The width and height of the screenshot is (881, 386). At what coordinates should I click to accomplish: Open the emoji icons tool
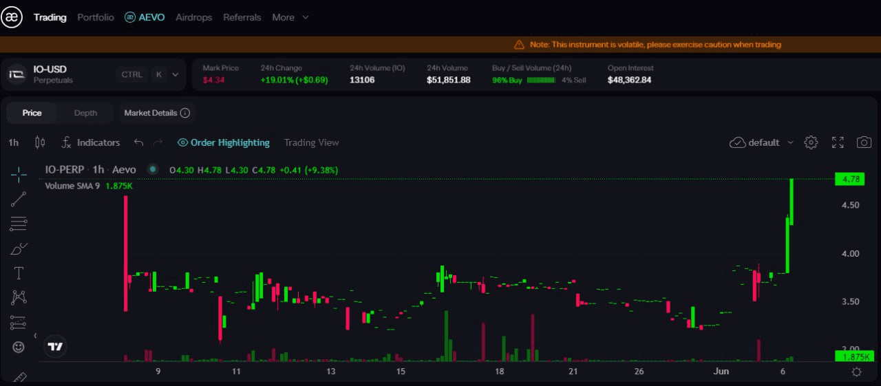tap(19, 347)
